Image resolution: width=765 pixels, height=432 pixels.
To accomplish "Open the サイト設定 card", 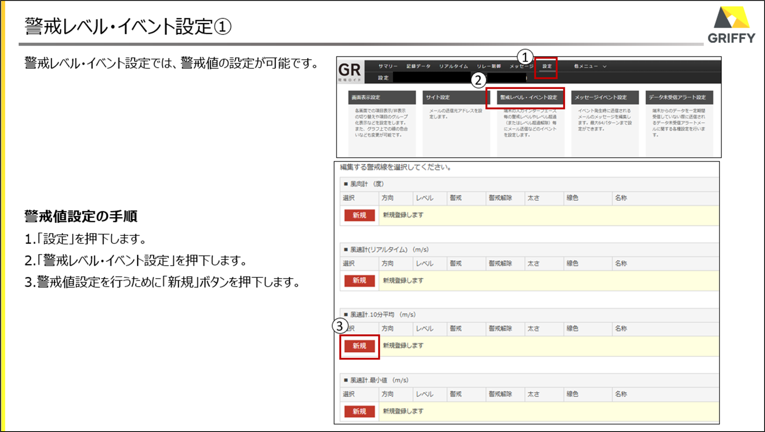I will (x=456, y=97).
